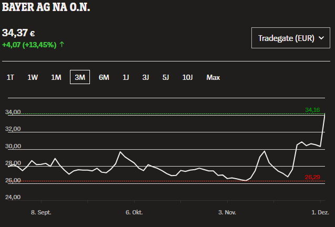Select the 3J time range

(146, 77)
